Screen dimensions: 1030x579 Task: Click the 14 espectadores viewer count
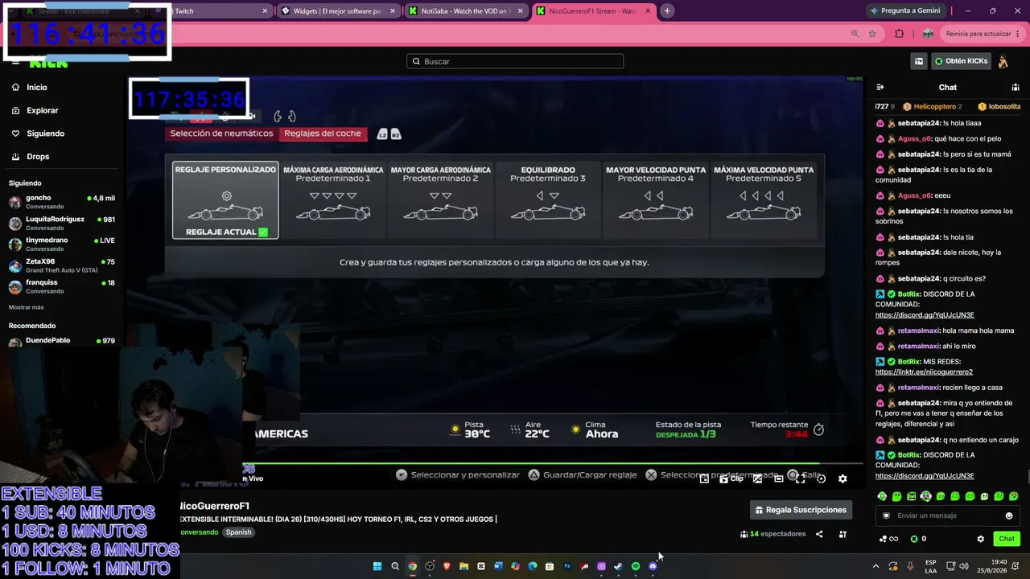772,534
